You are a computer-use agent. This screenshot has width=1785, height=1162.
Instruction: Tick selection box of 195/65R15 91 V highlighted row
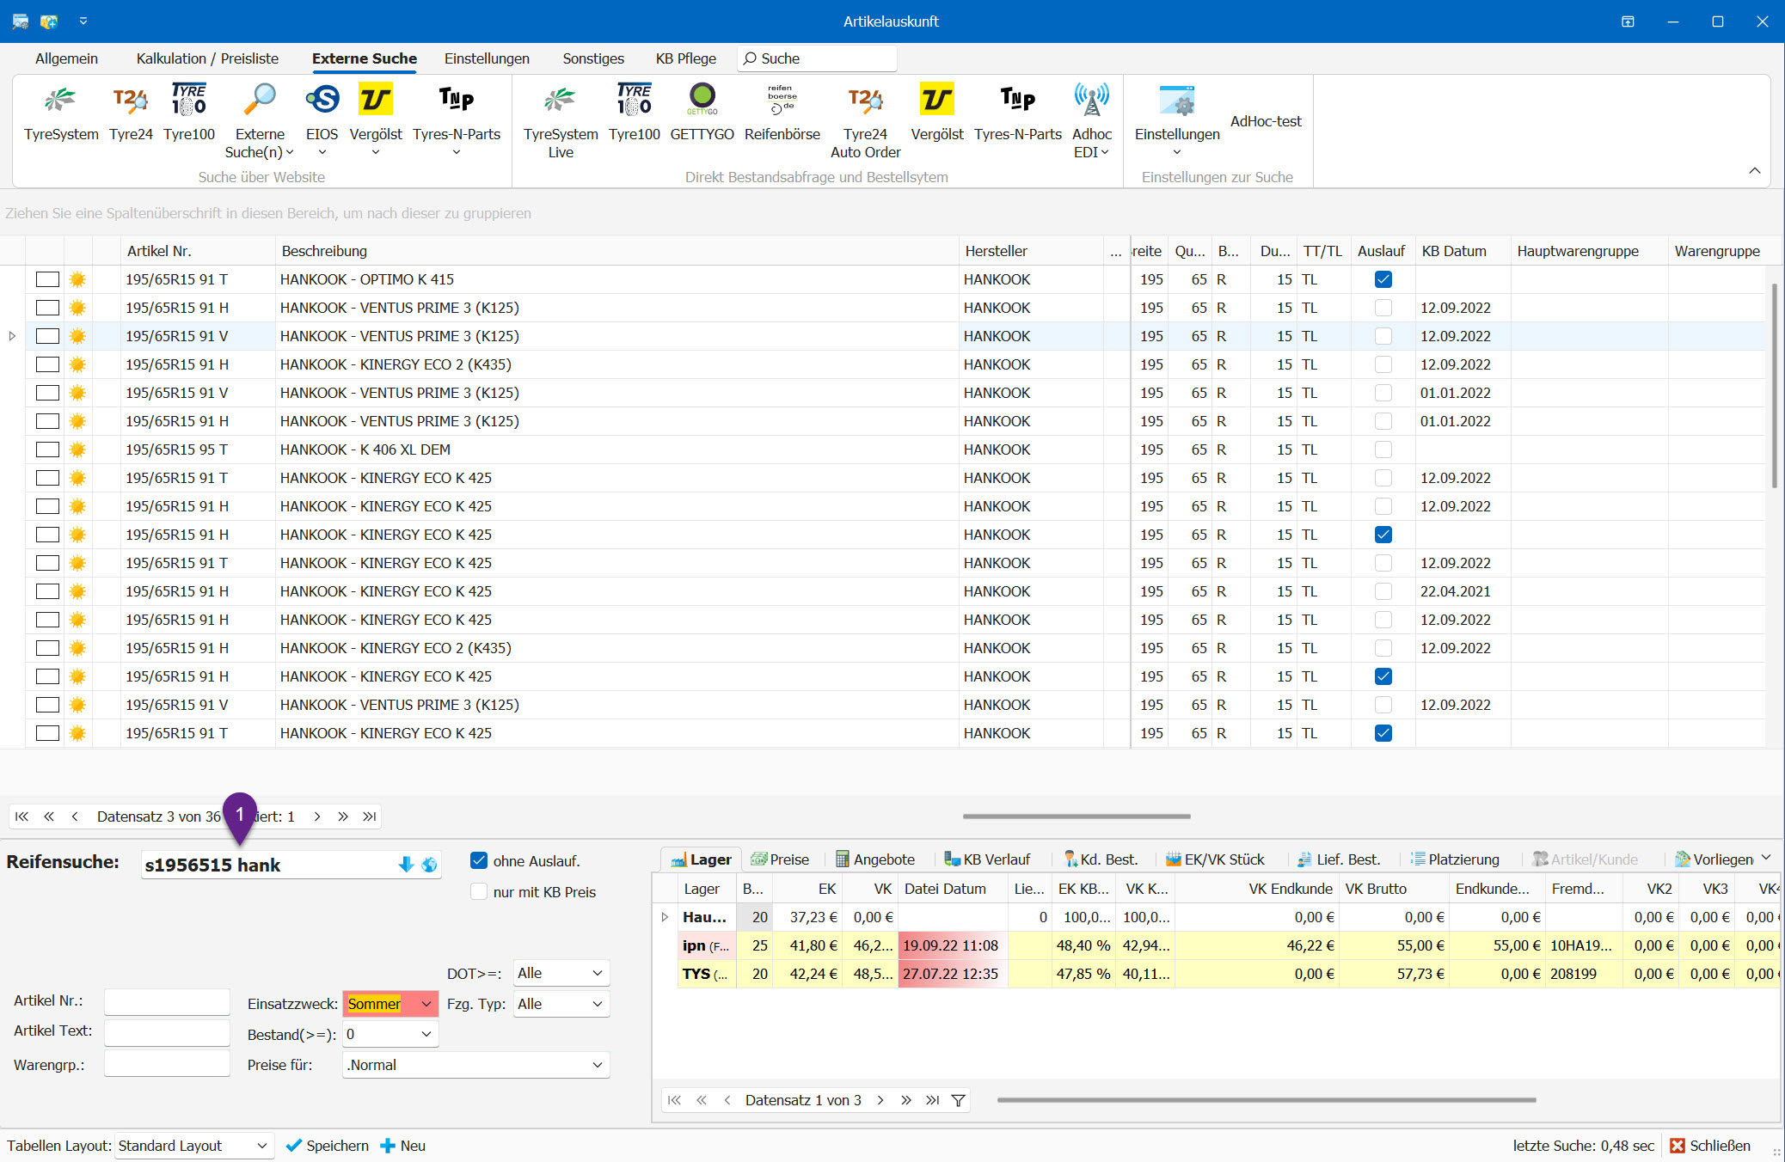click(x=47, y=336)
